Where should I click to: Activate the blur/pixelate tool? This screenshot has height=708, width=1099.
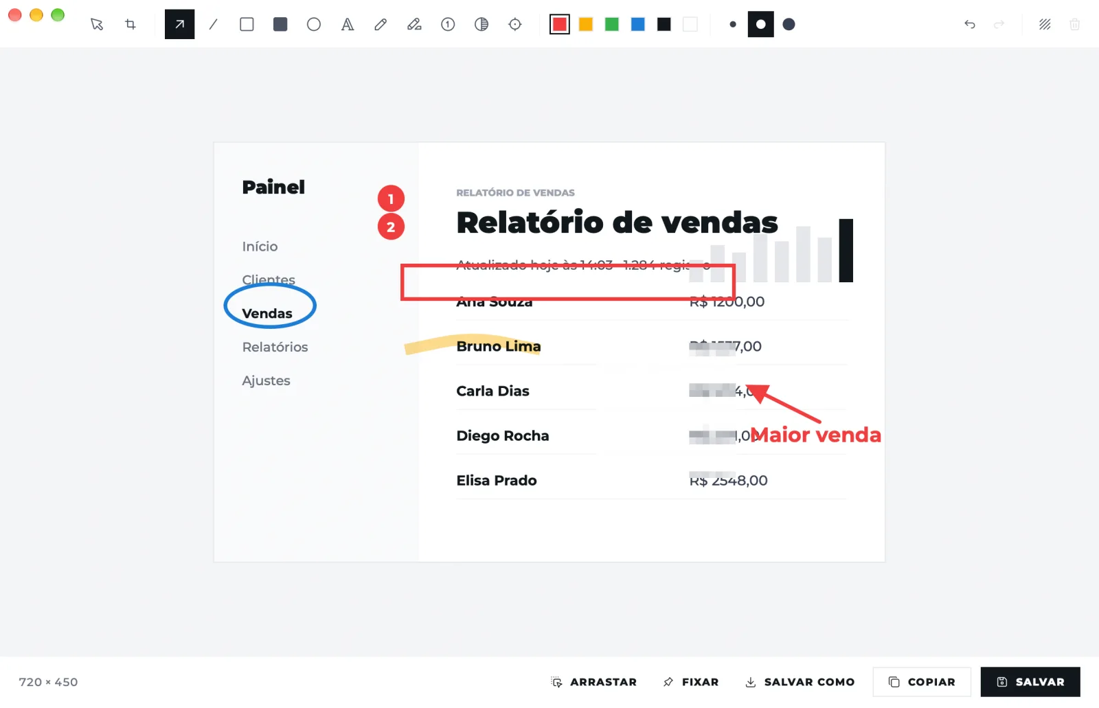tap(481, 25)
